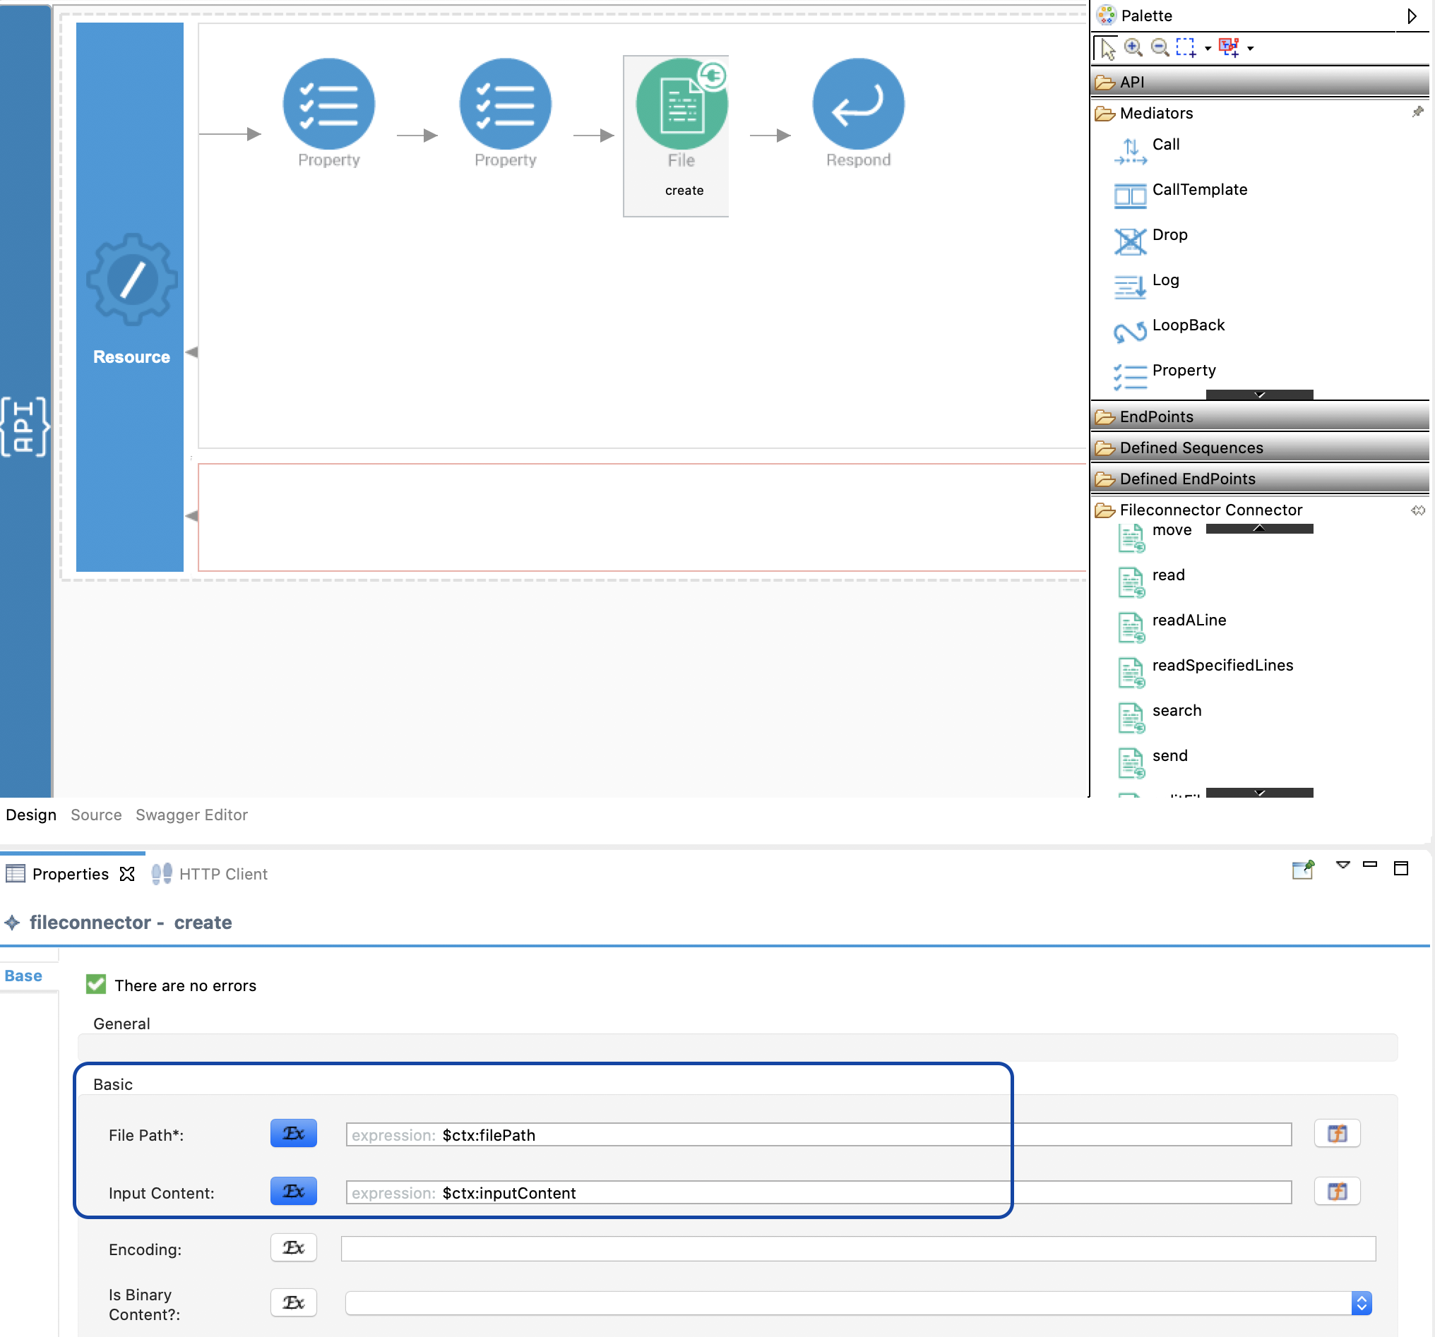This screenshot has width=1435, height=1337.
Task: Switch to the Swagger Editor tab
Action: [x=191, y=815]
